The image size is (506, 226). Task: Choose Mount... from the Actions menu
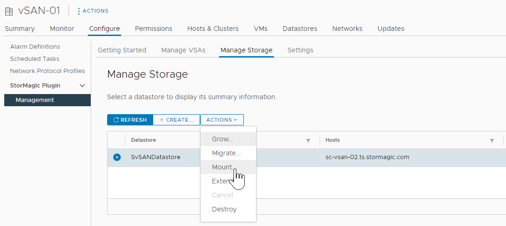228,167
